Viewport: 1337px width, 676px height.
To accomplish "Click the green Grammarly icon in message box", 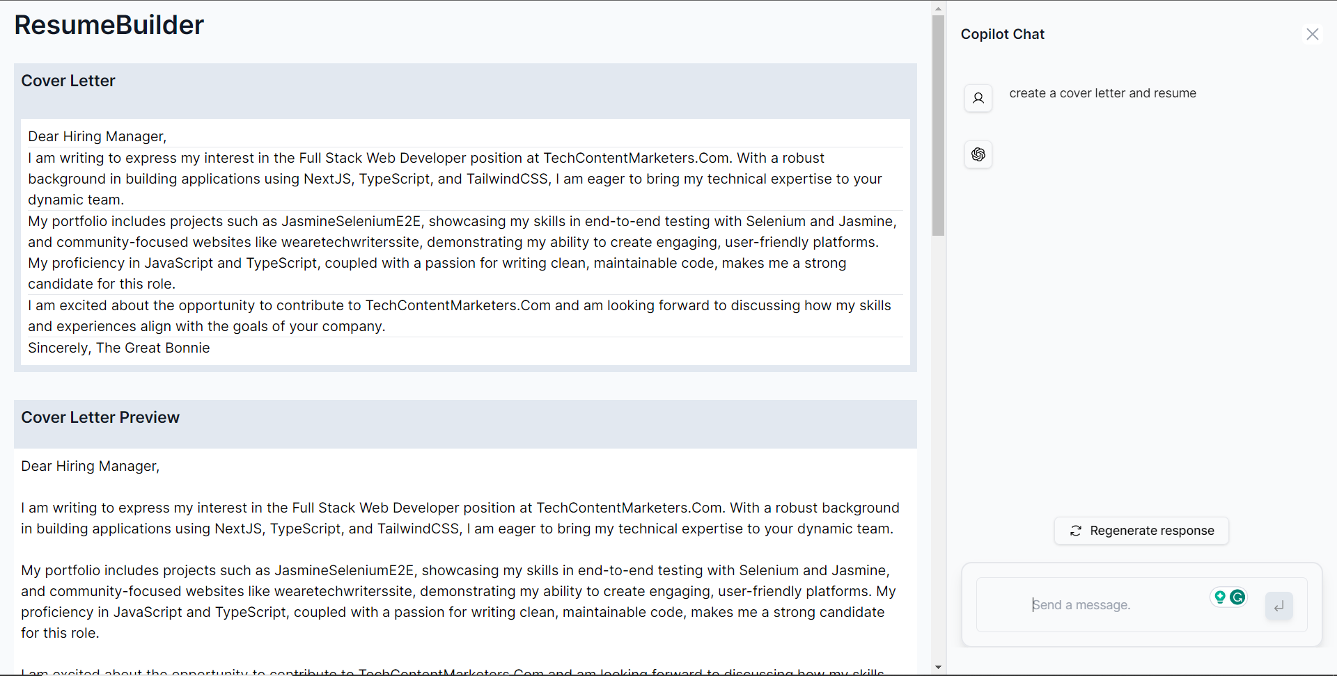I will [x=1237, y=597].
